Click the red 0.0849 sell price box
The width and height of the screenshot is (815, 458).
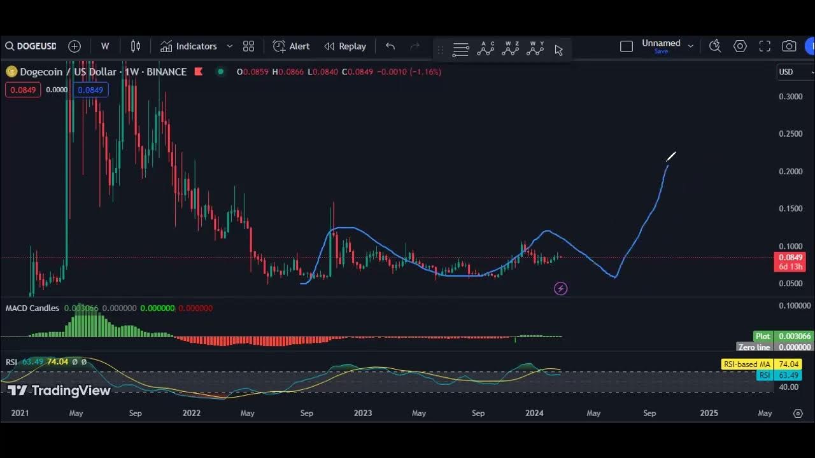[x=23, y=90]
